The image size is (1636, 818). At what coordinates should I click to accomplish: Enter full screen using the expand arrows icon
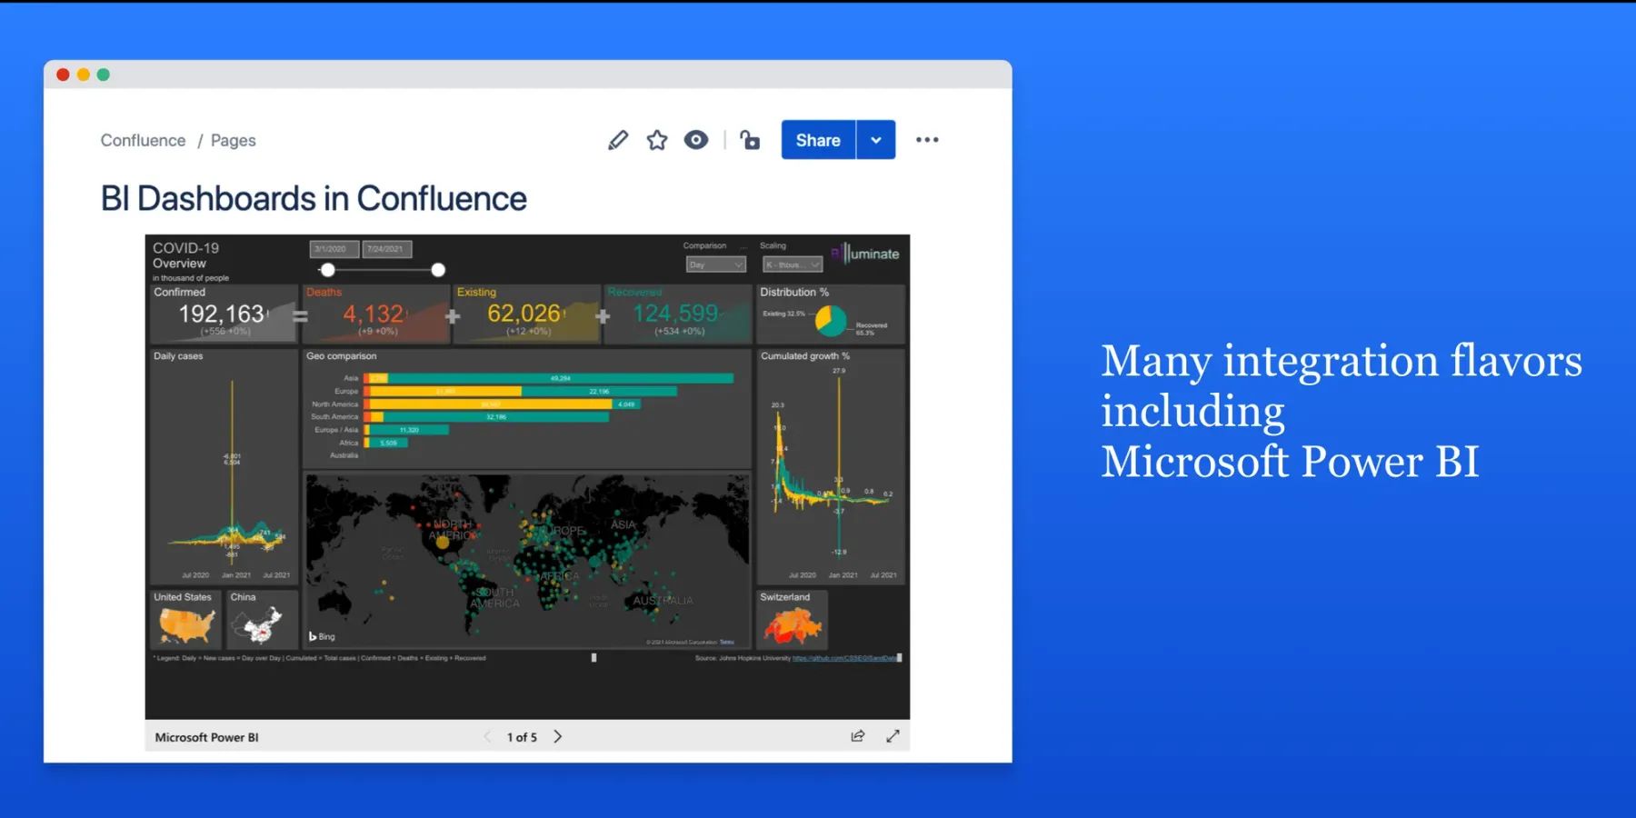(x=893, y=736)
